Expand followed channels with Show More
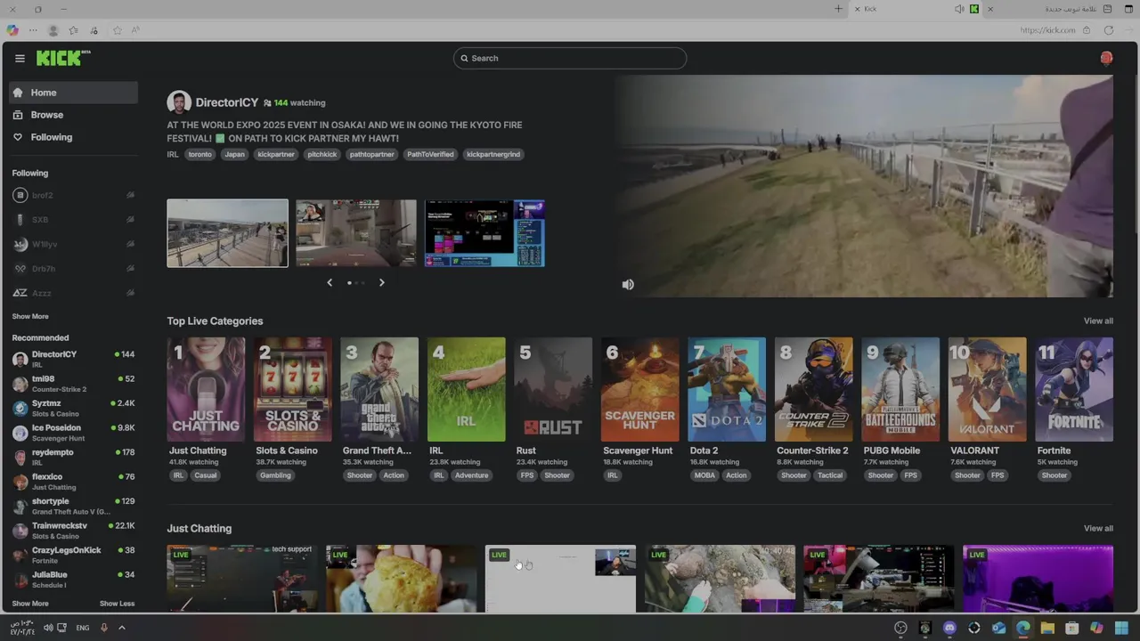Image resolution: width=1140 pixels, height=641 pixels. tap(30, 316)
